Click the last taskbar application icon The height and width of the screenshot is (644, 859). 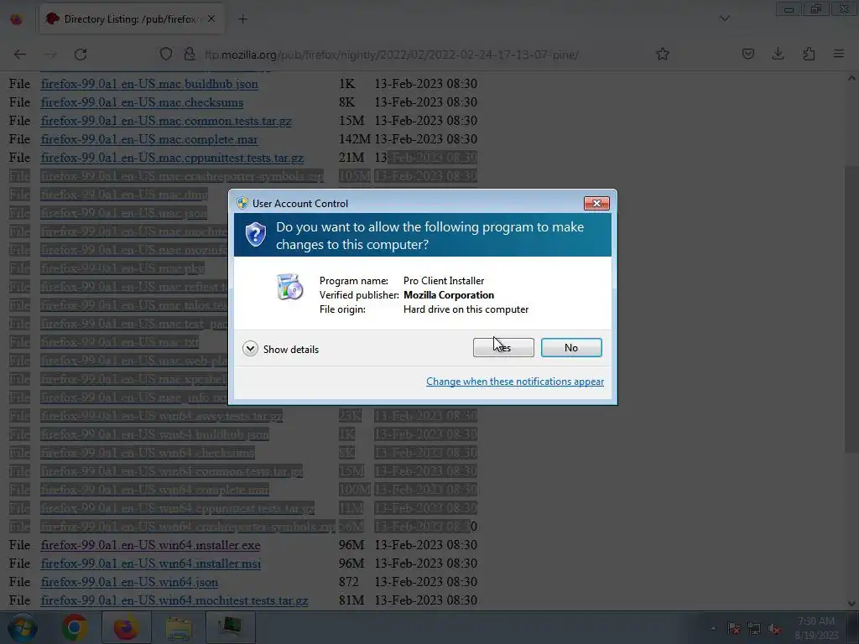230,626
